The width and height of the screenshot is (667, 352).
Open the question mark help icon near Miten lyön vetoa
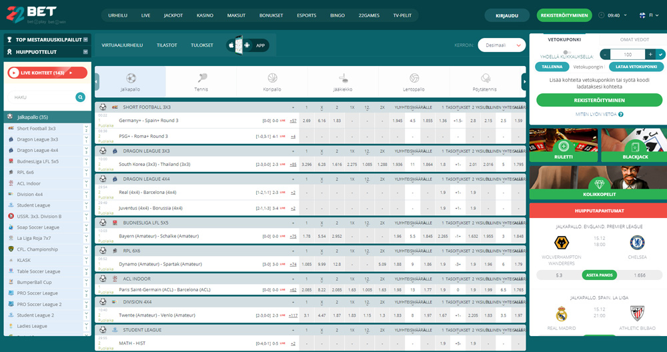pyautogui.click(x=621, y=114)
